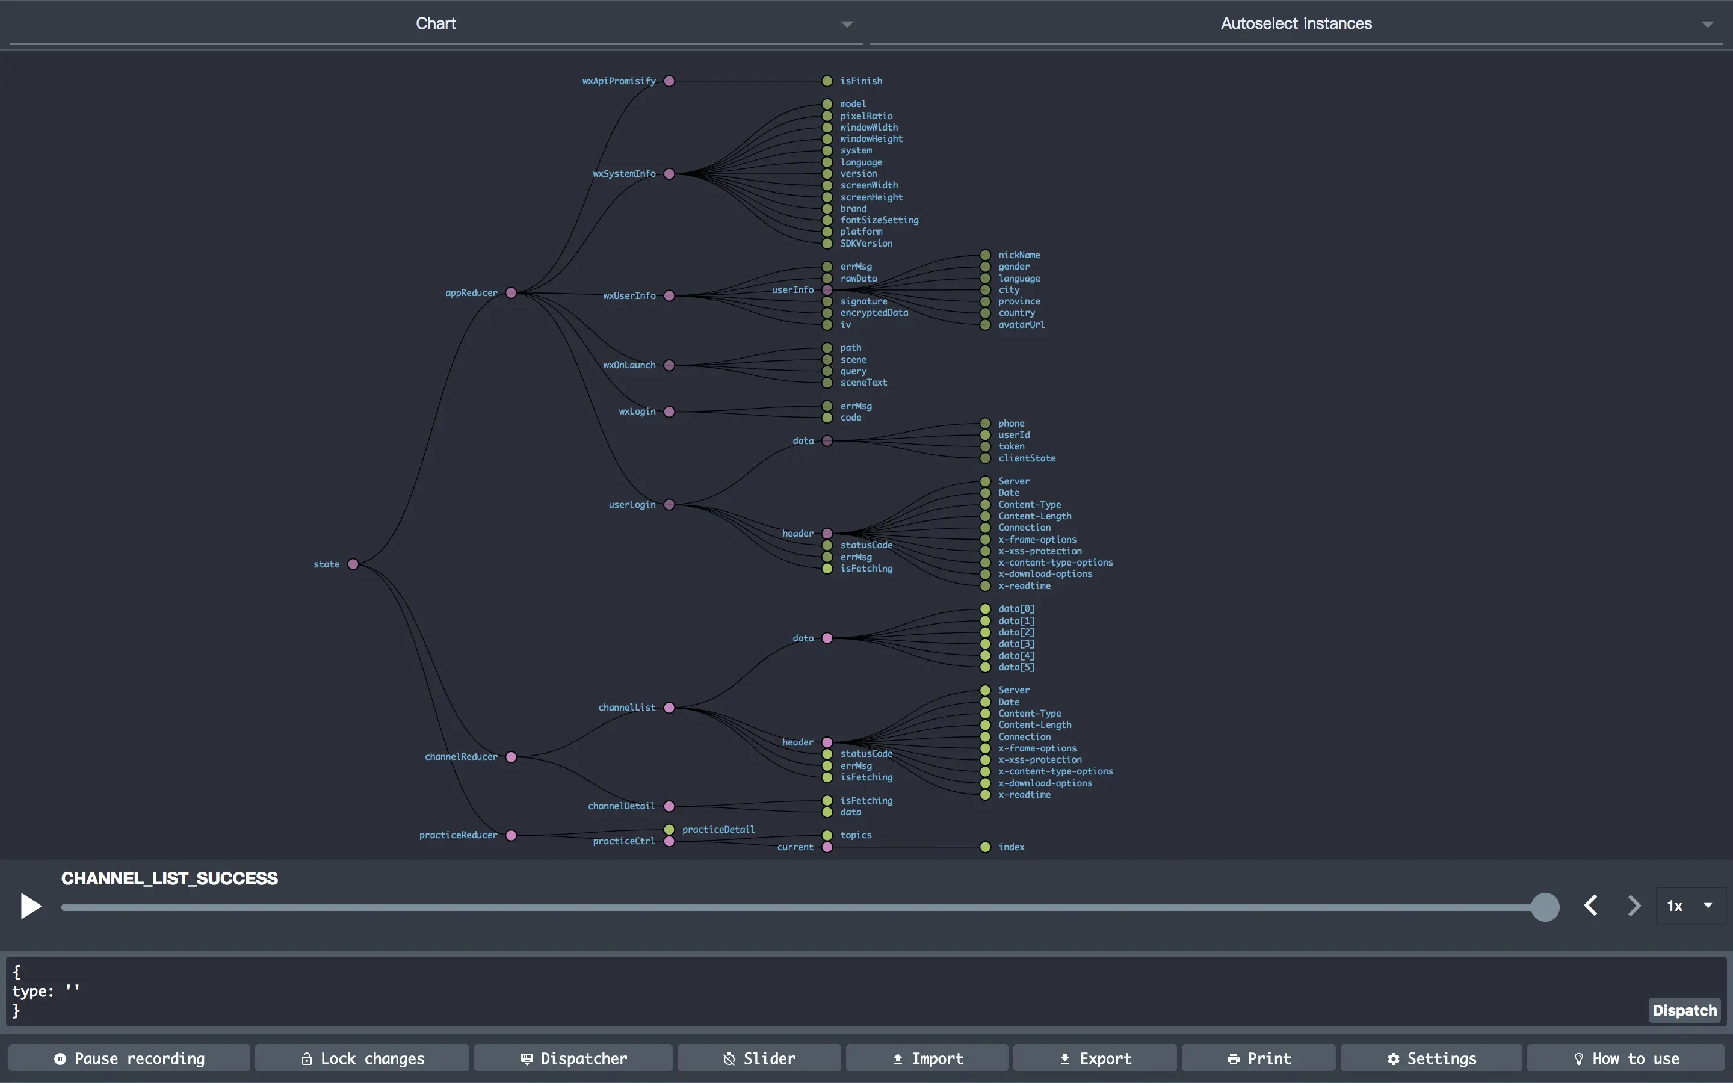Click the Export download button
This screenshot has height=1083, width=1733.
[x=1095, y=1058]
